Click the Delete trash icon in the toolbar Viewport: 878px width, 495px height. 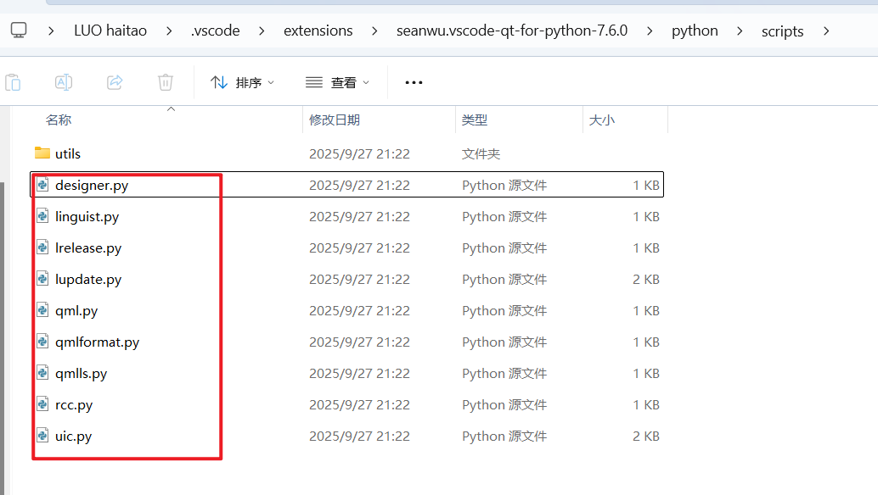pyautogui.click(x=166, y=83)
